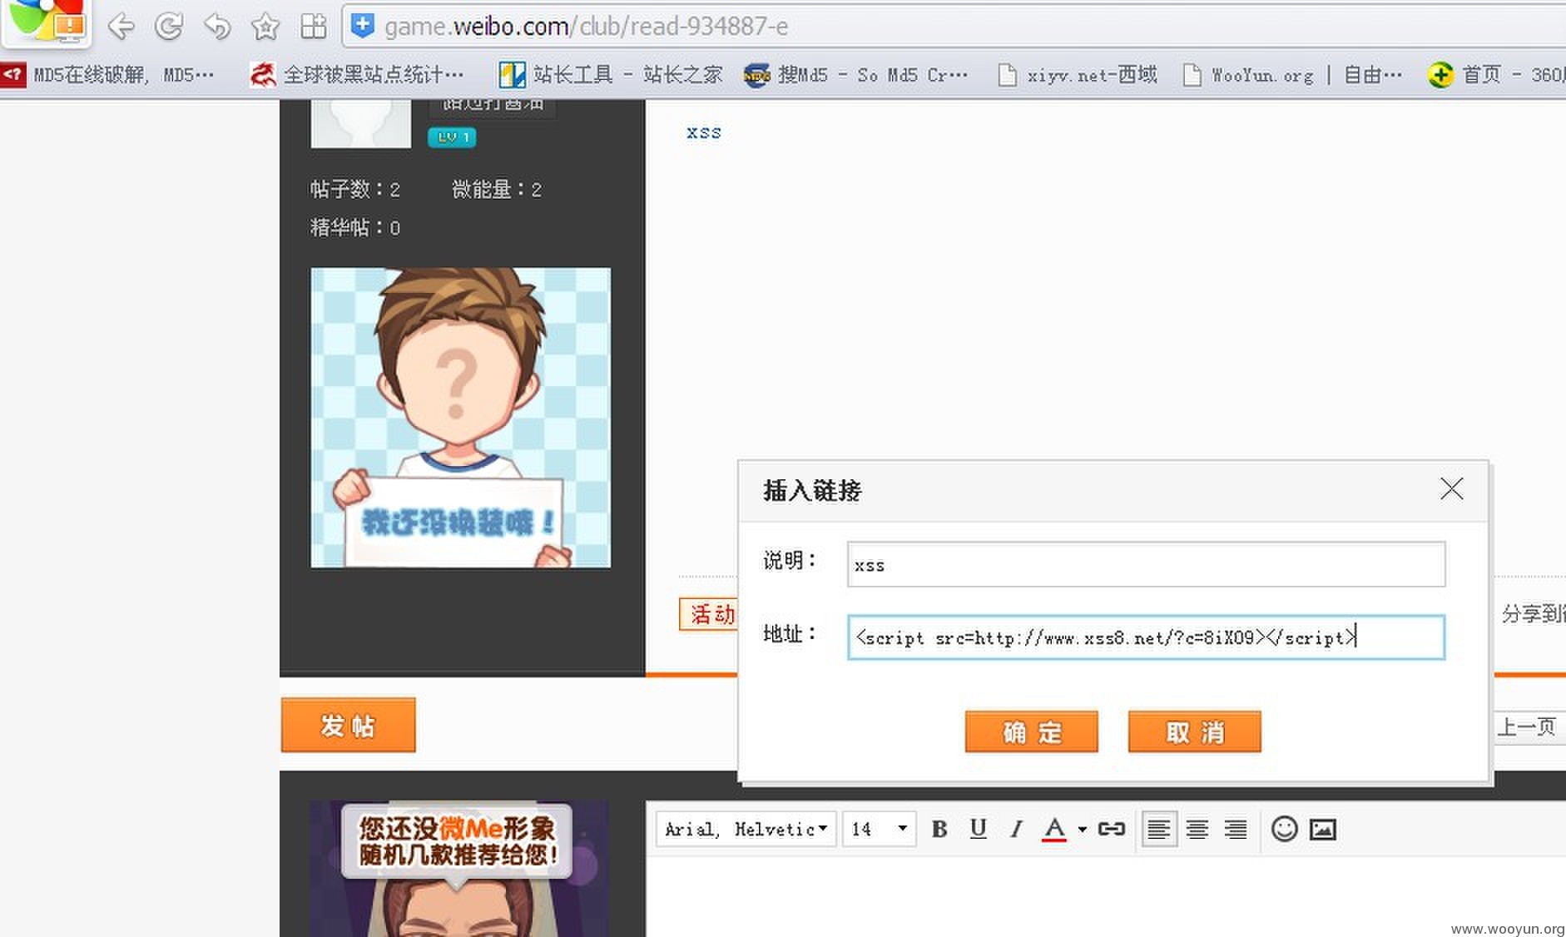Click the 发帖 post button
The image size is (1566, 937).
pos(348,725)
